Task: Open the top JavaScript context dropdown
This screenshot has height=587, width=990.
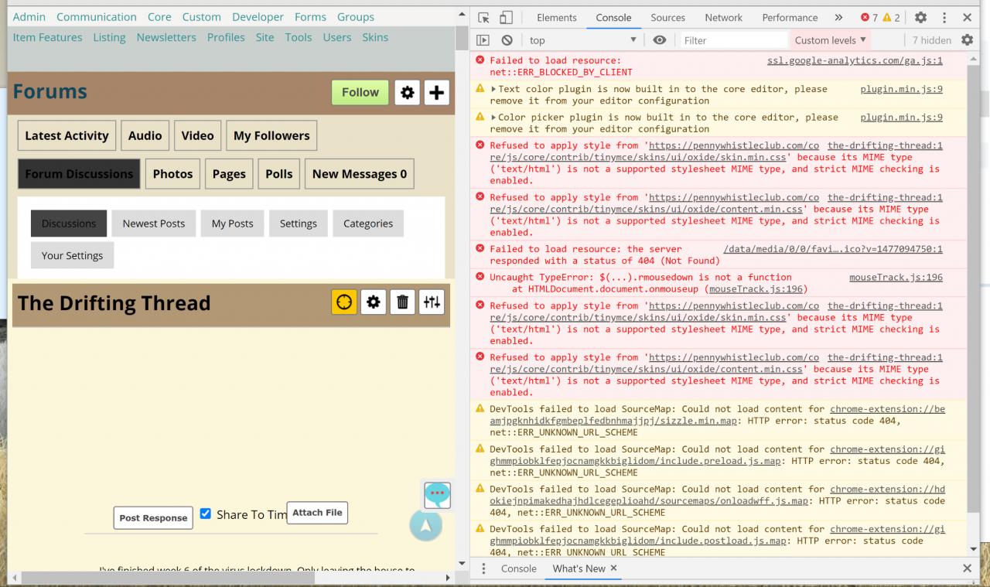Action: coord(582,40)
